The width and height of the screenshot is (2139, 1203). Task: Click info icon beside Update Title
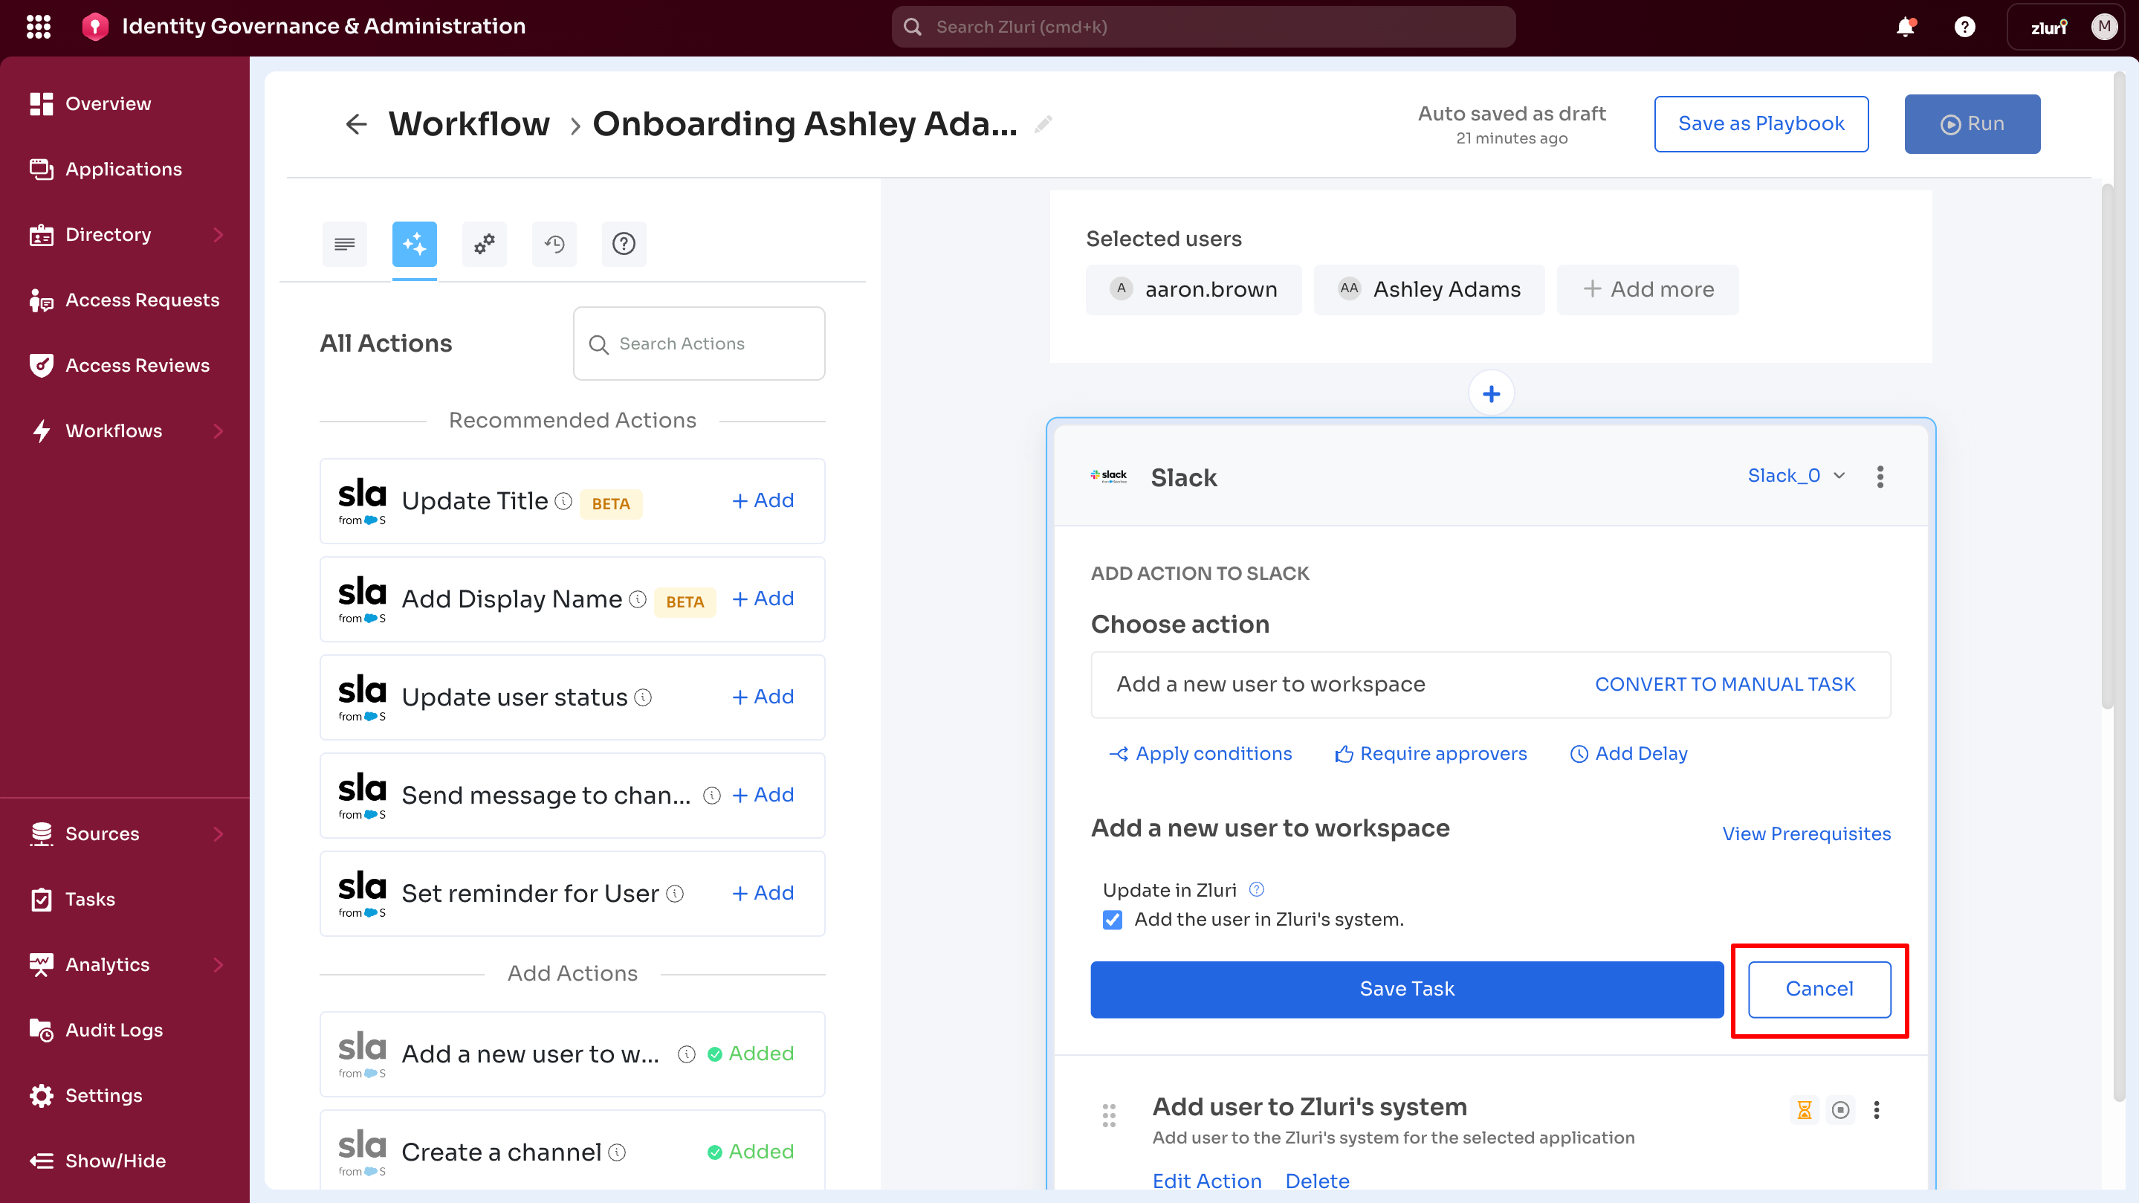[x=564, y=501]
